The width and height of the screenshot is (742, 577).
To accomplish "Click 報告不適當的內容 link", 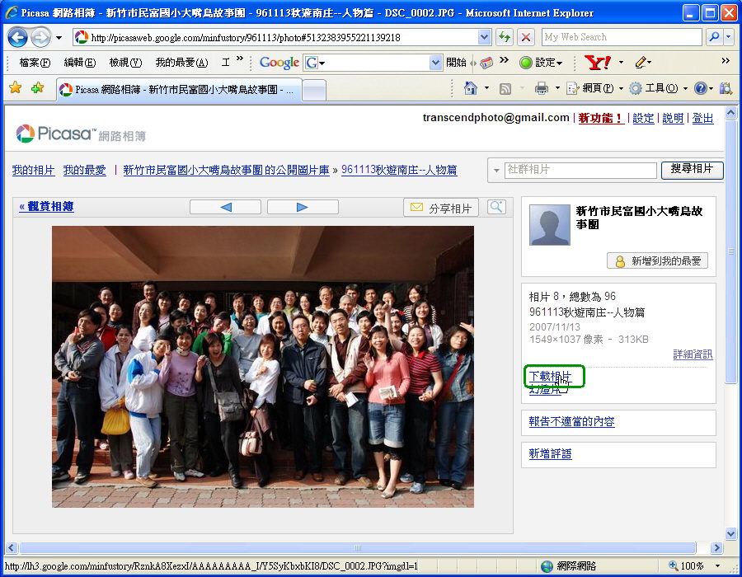I will (571, 421).
